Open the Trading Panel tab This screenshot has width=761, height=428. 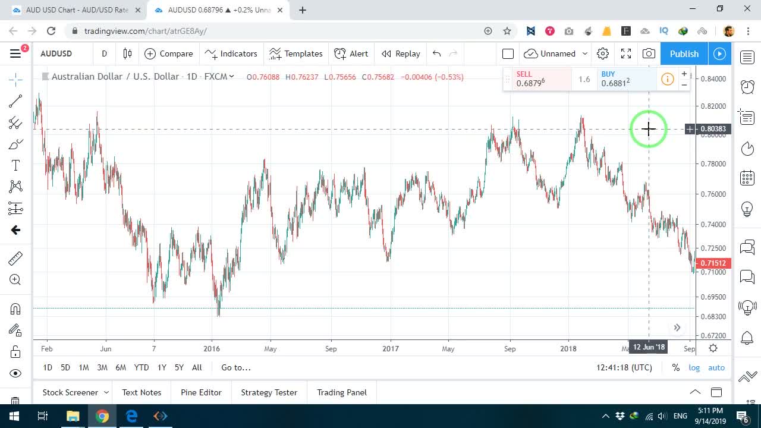[342, 392]
